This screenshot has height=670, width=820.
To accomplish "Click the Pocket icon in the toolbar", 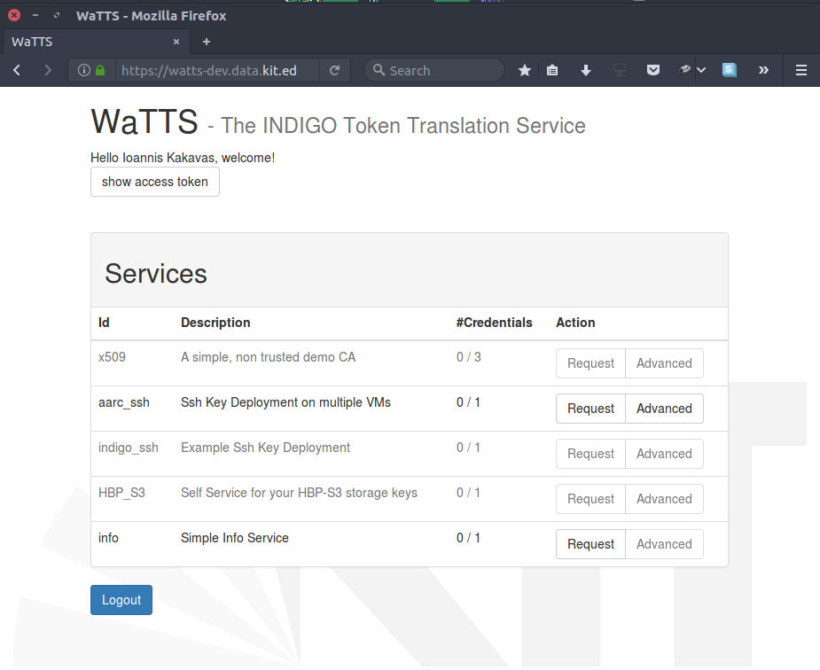I will pos(652,71).
